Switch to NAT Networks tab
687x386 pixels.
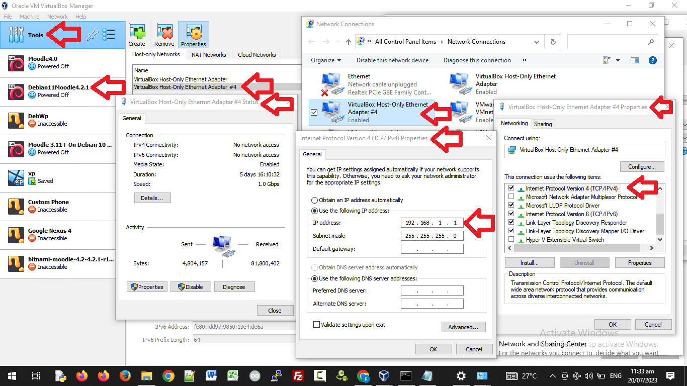(x=209, y=55)
